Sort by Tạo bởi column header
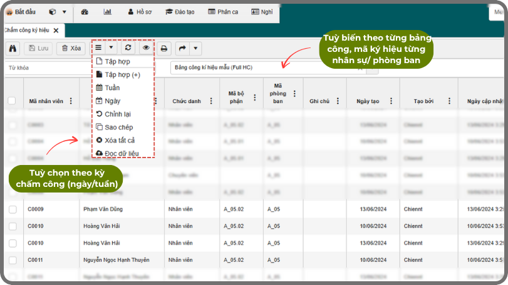 [x=423, y=101]
